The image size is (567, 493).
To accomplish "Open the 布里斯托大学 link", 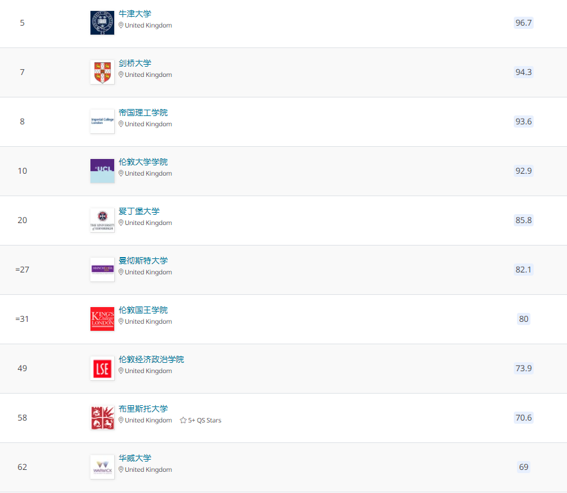I will pyautogui.click(x=143, y=408).
